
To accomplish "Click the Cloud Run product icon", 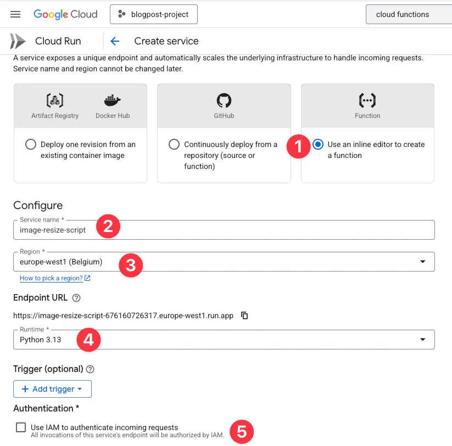I will point(18,41).
